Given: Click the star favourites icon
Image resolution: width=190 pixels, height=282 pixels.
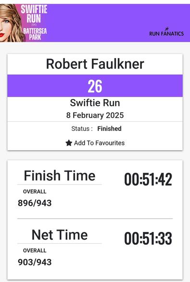Looking at the screenshot, I should (x=69, y=143).
